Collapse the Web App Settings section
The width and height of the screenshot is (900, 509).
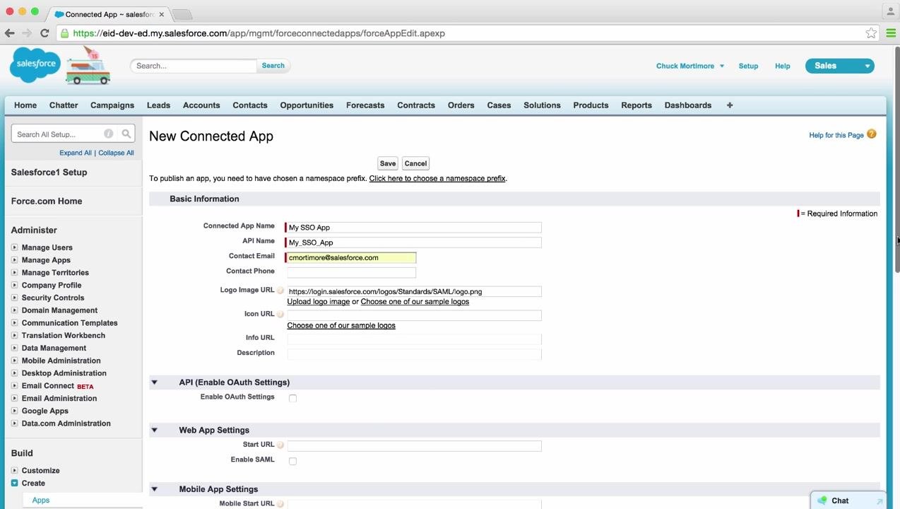154,430
